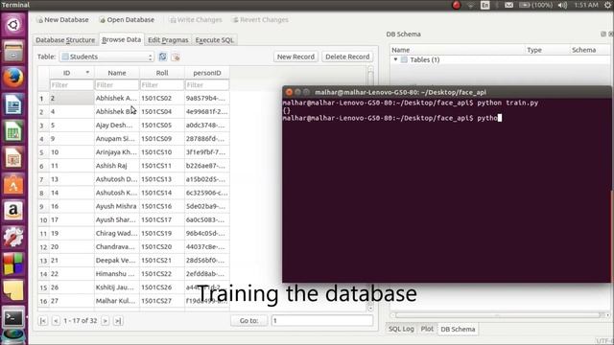The width and height of the screenshot is (614, 345).
Task: Click the personID column header
Action: tap(207, 73)
